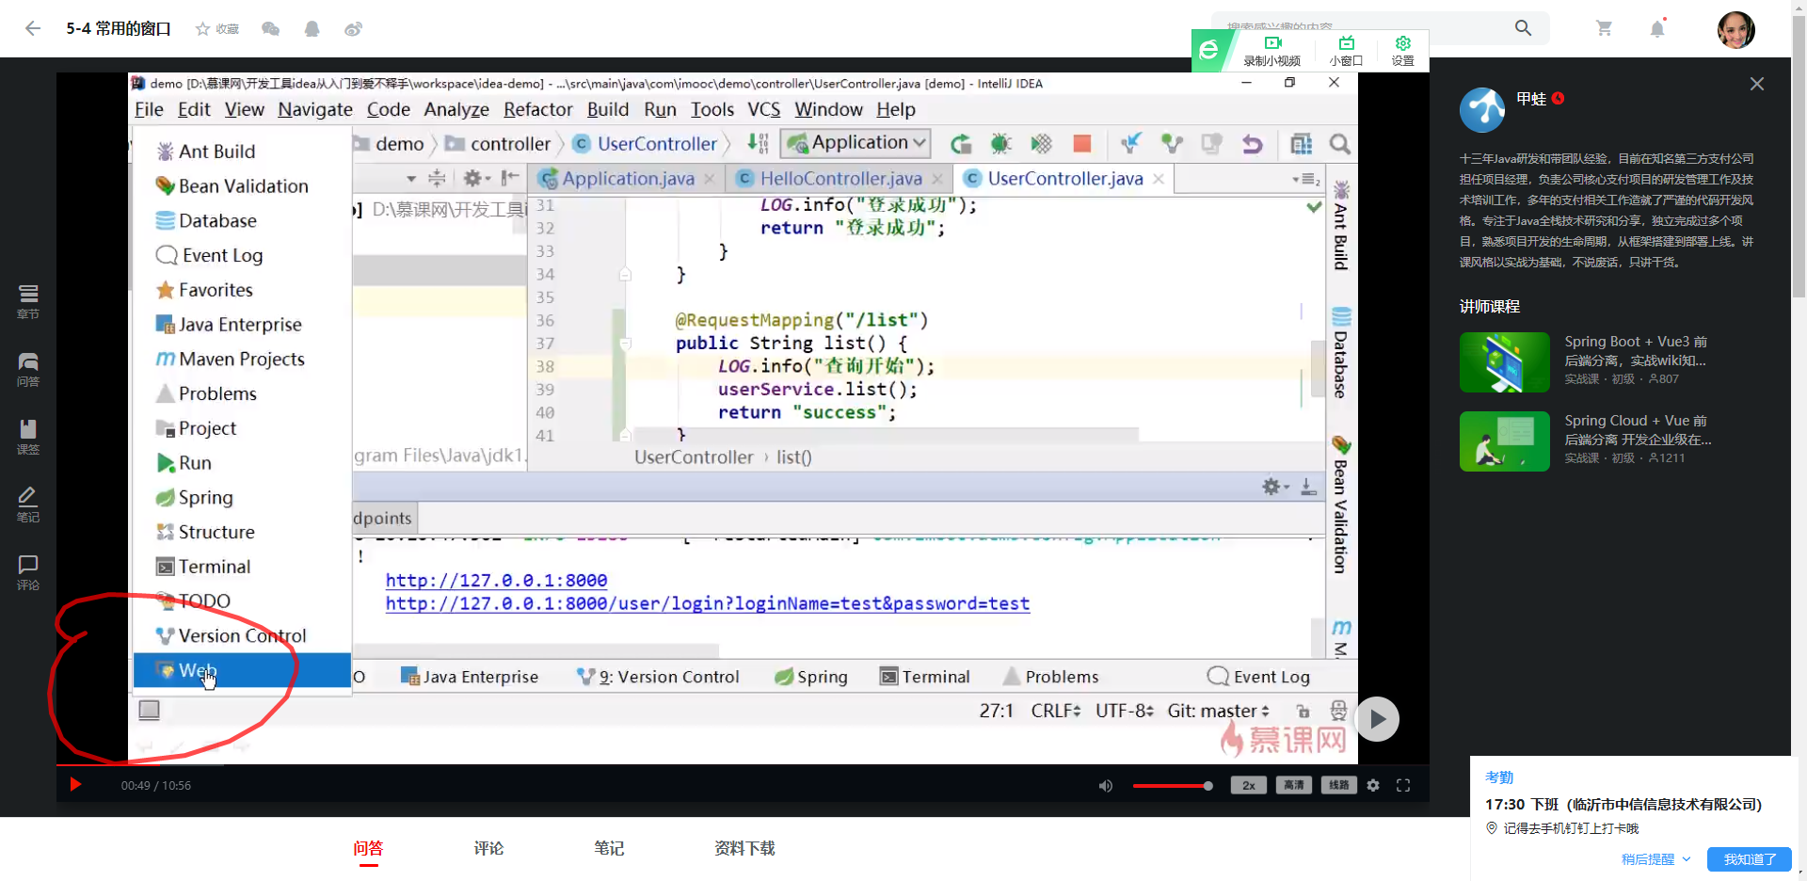Open the shopping cart
Image resolution: width=1807 pixels, height=881 pixels.
click(1604, 28)
